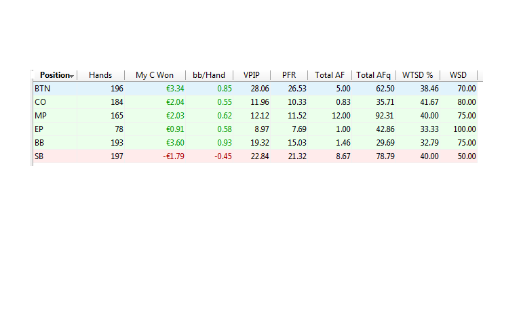
Task: Select the BB position row
Action: [255, 143]
